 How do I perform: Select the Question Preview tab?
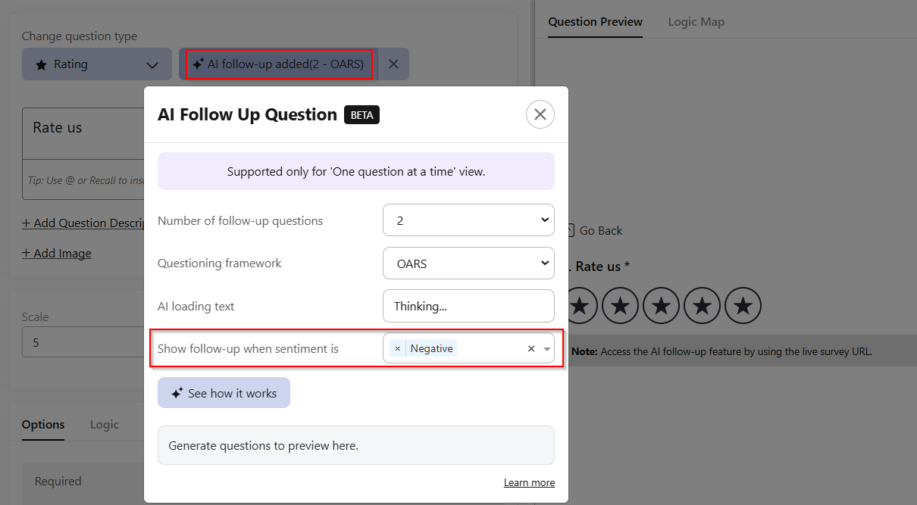(x=595, y=22)
